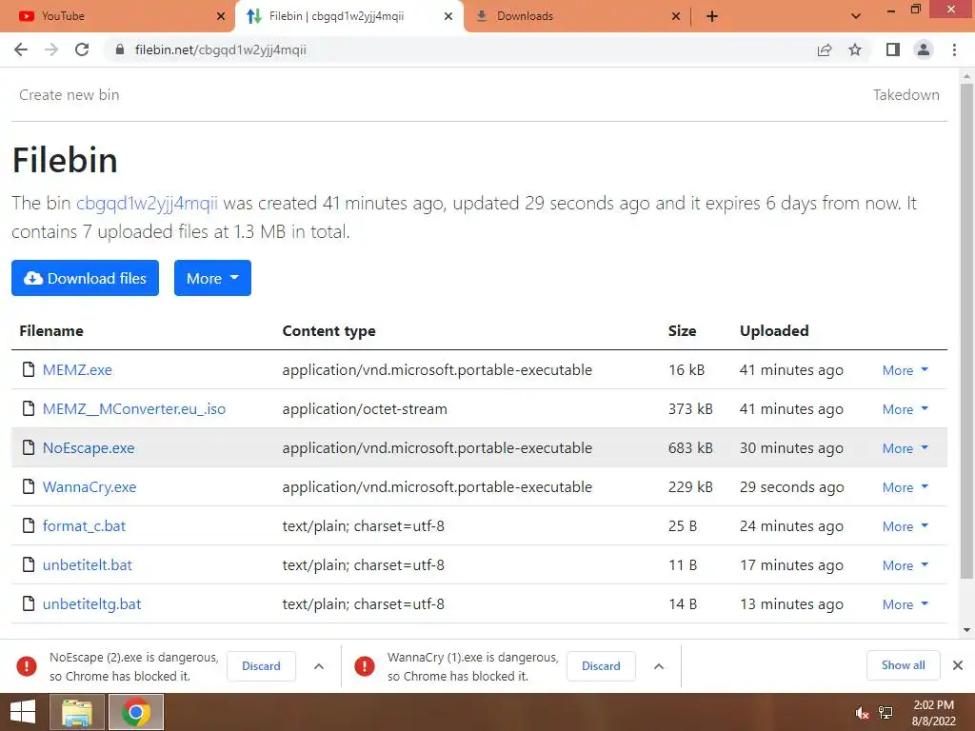Click file icon beside MEMZ__MConverter.eu_.iso
This screenshot has width=975, height=731.
coord(28,408)
